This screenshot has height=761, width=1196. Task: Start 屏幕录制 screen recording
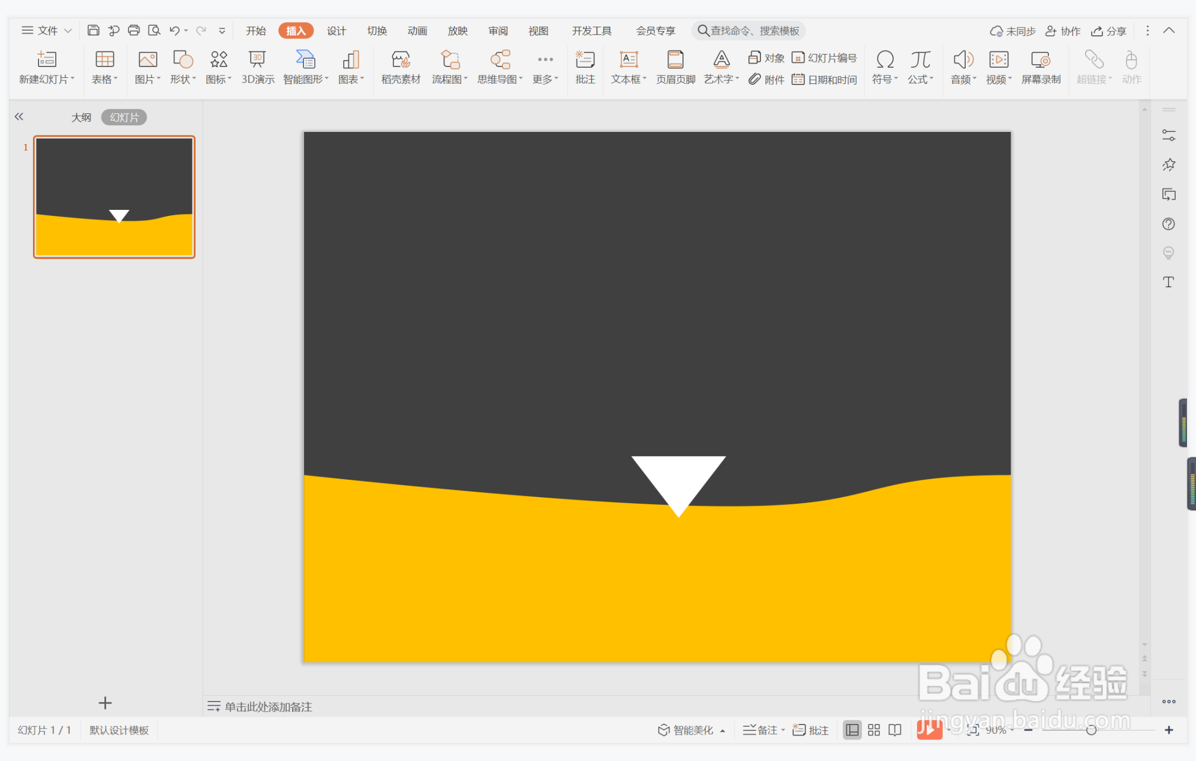[x=1041, y=66]
